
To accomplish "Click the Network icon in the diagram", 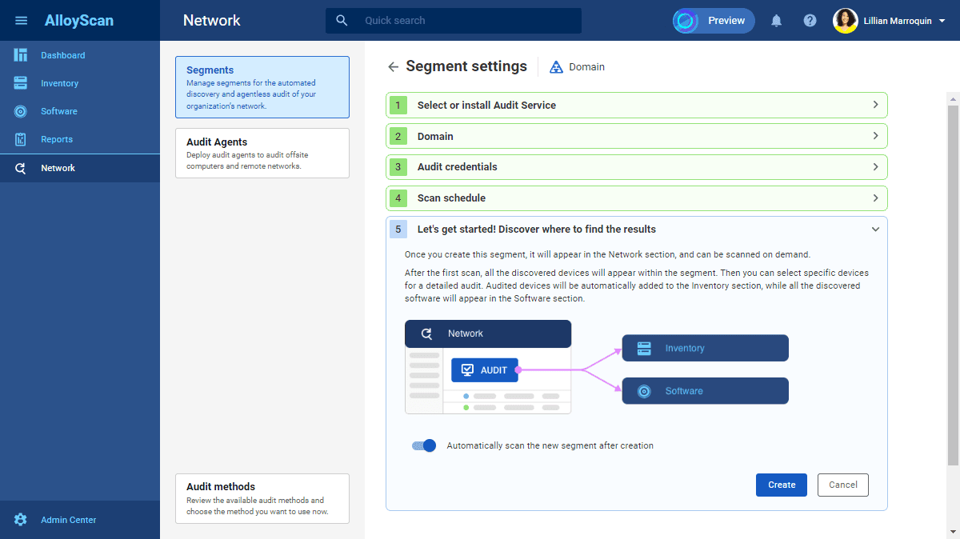I will pyautogui.click(x=427, y=334).
